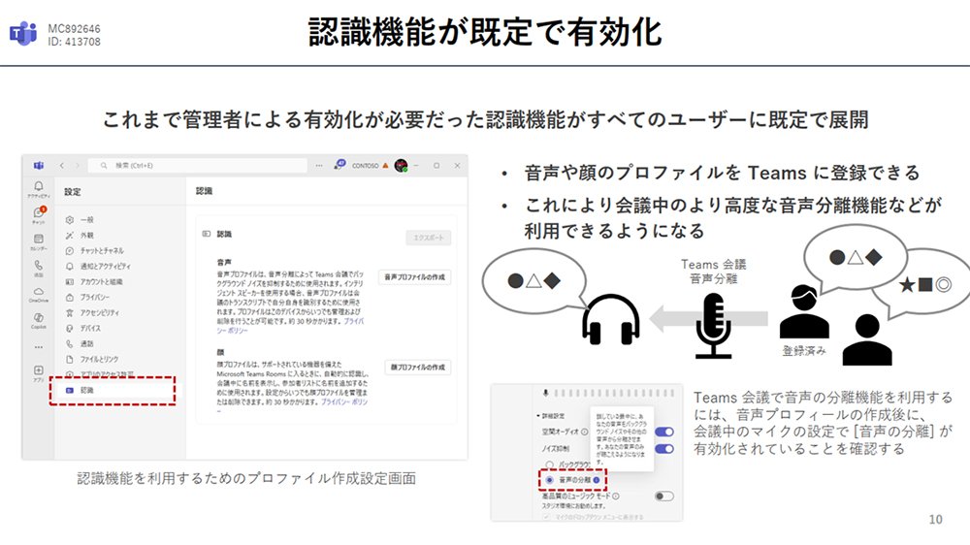Toggle the ノイズ抑制 switch
The width and height of the screenshot is (970, 545).
pyautogui.click(x=663, y=448)
